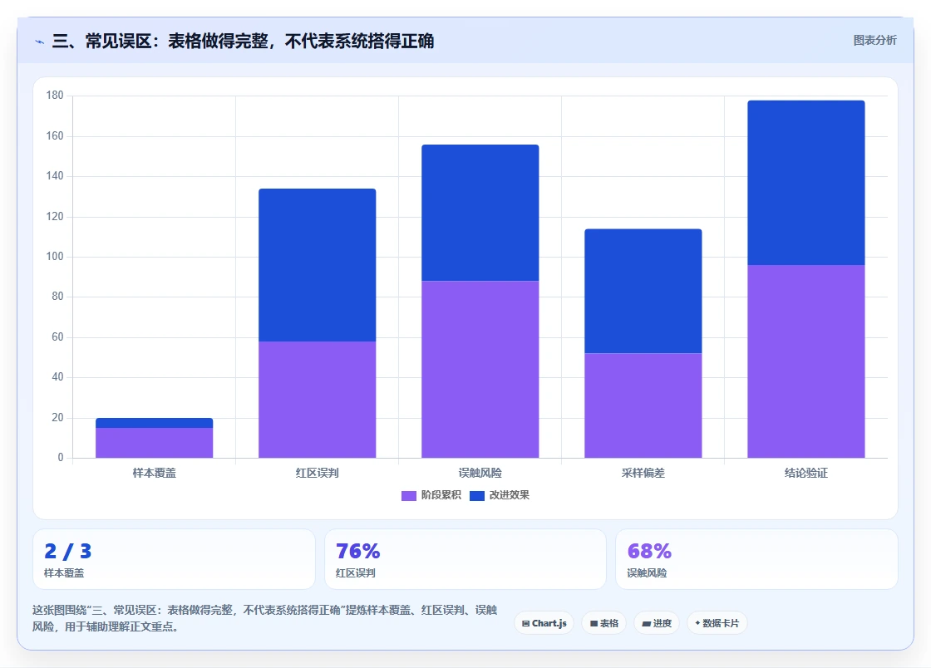Click the blue bar segment for 样本覆盖
The height and width of the screenshot is (668, 931).
[155, 423]
